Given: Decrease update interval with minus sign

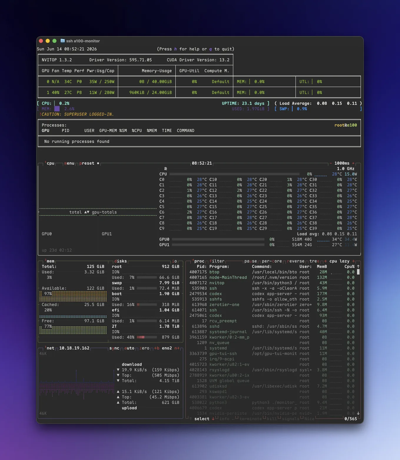Looking at the screenshot, I should [331, 163].
